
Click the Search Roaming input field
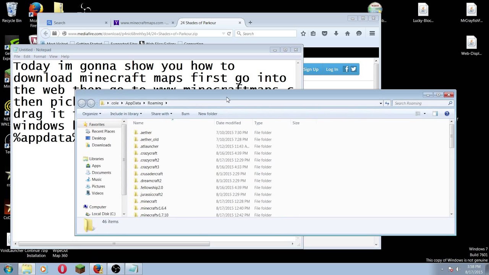423,103
